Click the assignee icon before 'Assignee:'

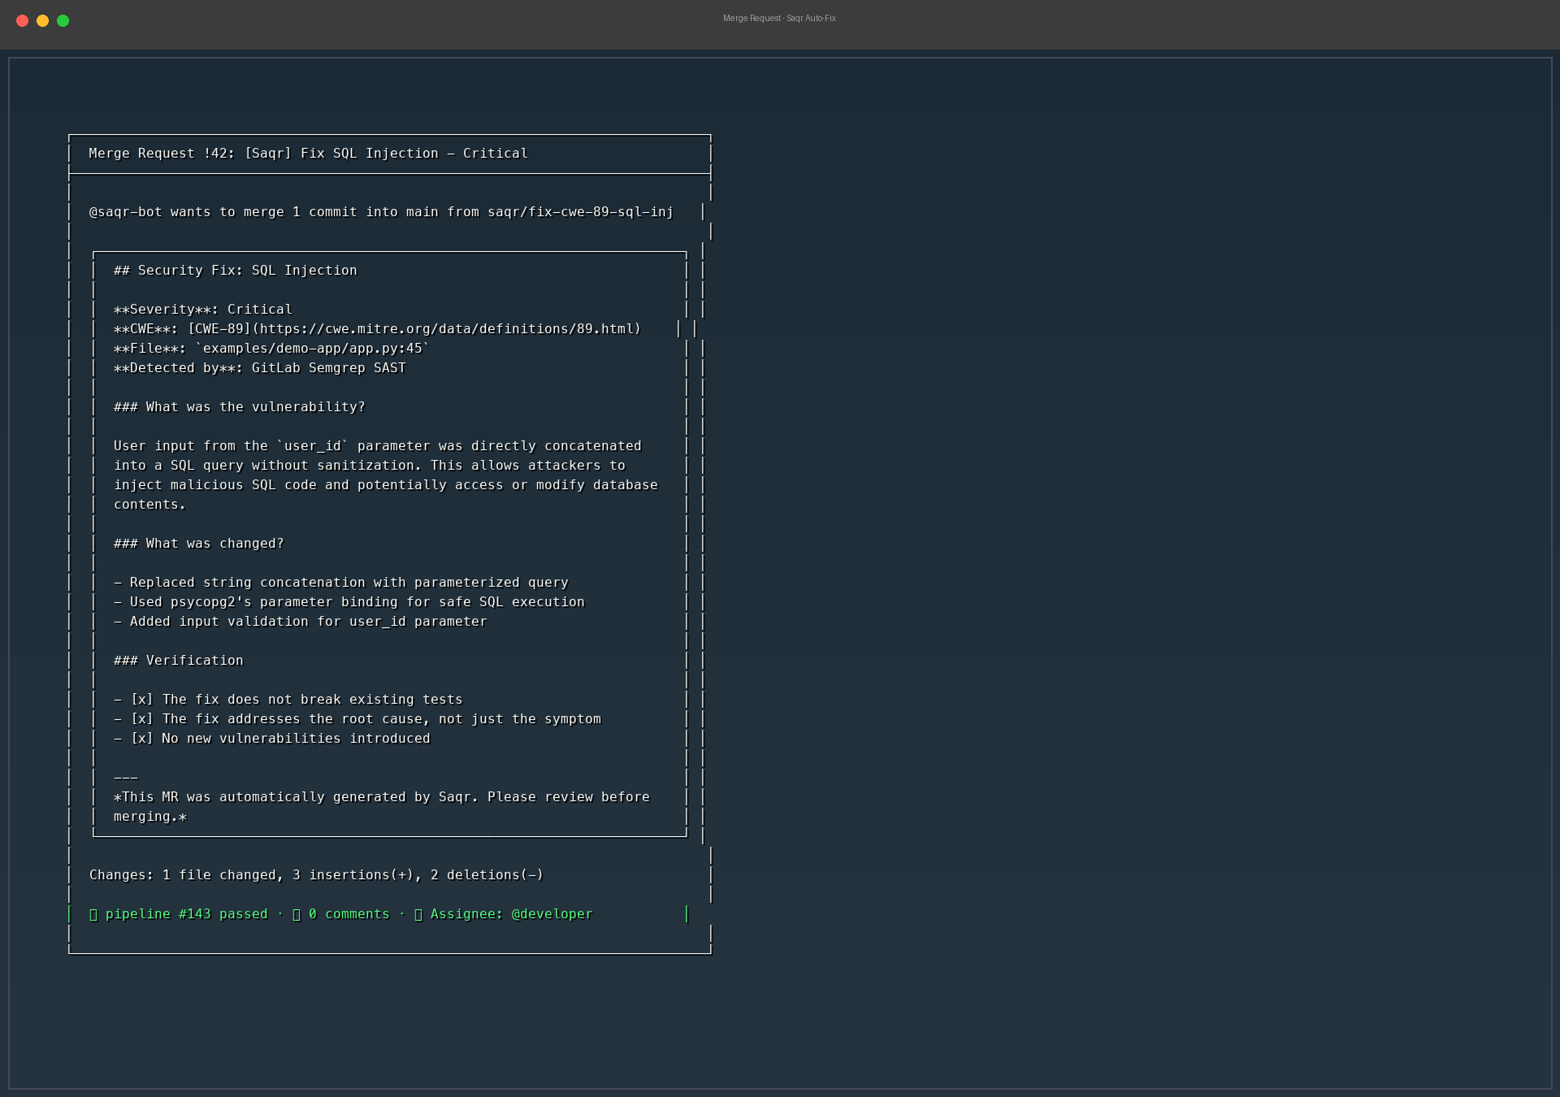(418, 915)
